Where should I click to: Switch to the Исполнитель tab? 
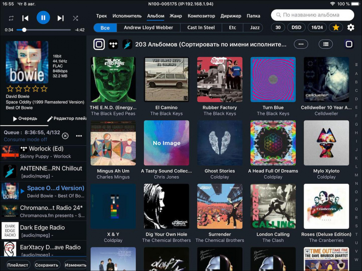(127, 16)
